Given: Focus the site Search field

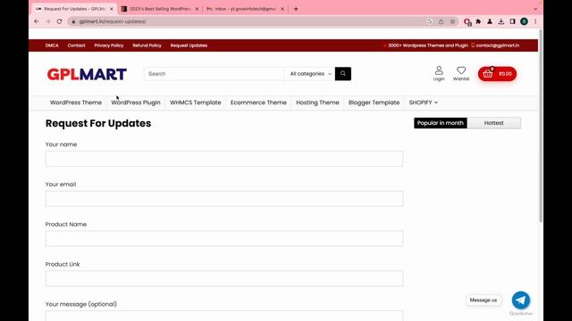Looking at the screenshot, I should [214, 73].
